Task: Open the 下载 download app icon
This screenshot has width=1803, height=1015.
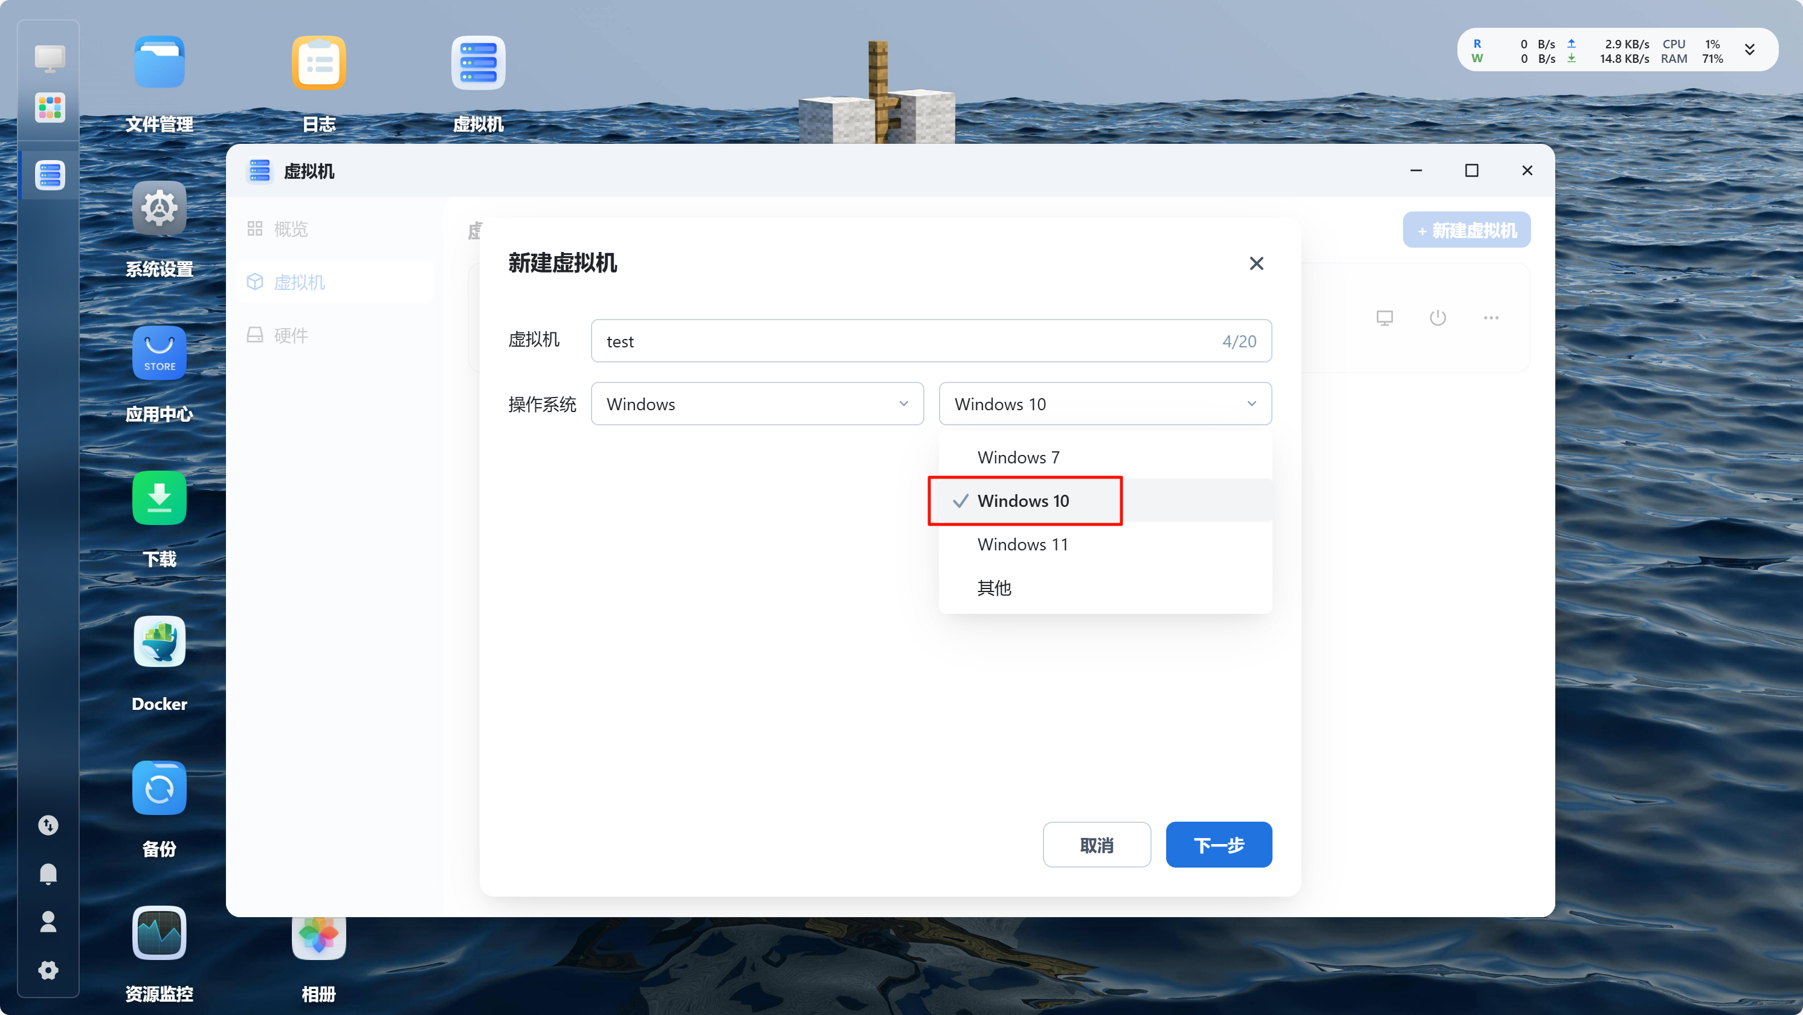Action: coord(159,498)
